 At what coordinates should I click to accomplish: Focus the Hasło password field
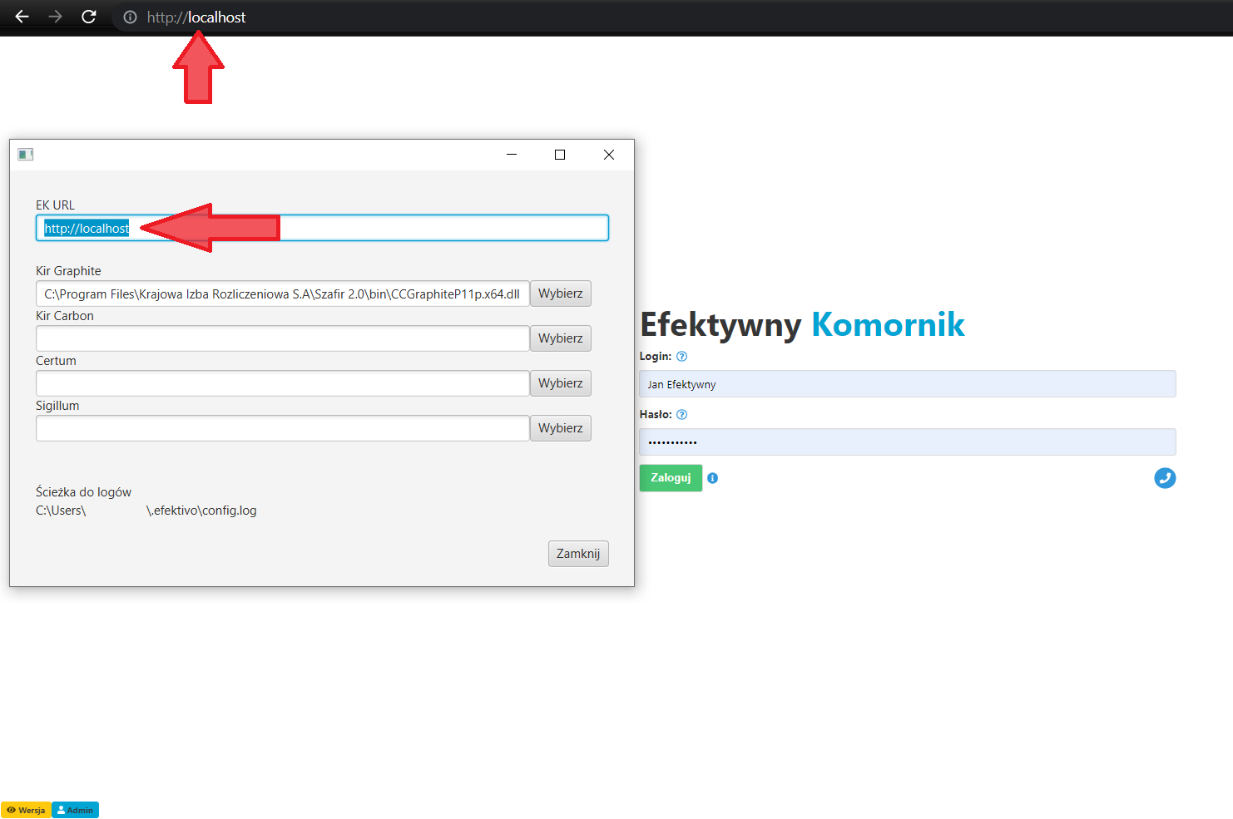pyautogui.click(x=908, y=442)
